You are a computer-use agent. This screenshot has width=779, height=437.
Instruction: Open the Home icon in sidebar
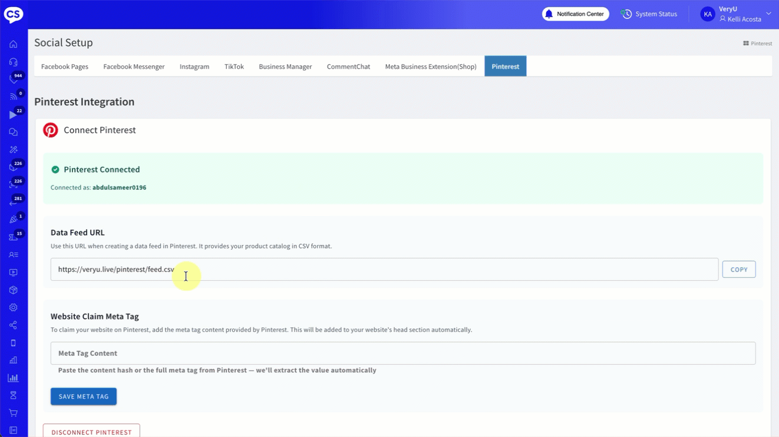click(x=13, y=44)
